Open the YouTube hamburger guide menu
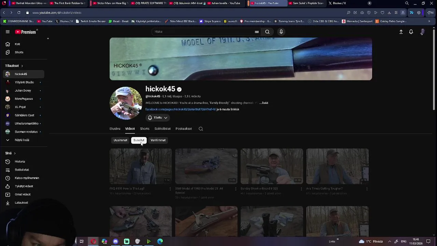This screenshot has height=246, width=437. (x=8, y=32)
